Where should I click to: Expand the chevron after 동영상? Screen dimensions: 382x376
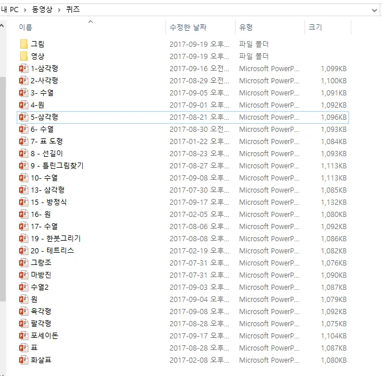click(59, 10)
